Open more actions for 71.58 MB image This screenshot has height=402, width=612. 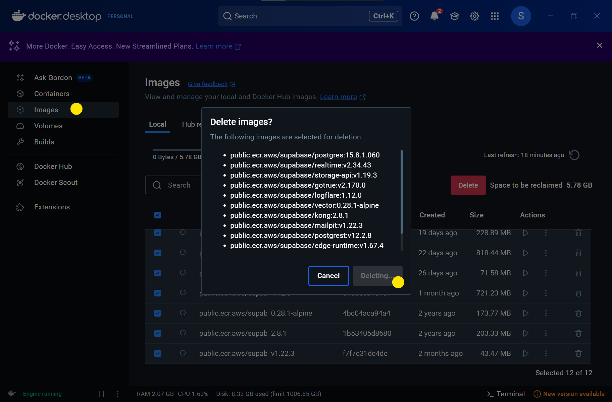click(546, 273)
